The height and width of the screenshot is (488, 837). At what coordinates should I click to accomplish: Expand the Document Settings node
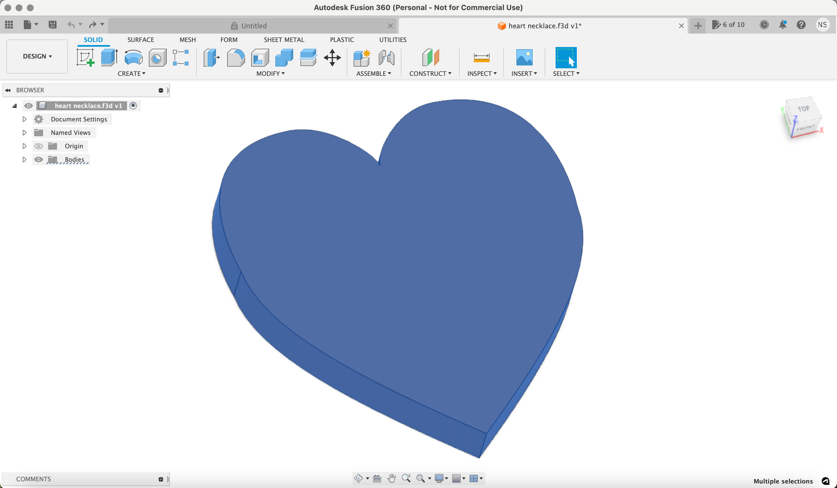24,119
